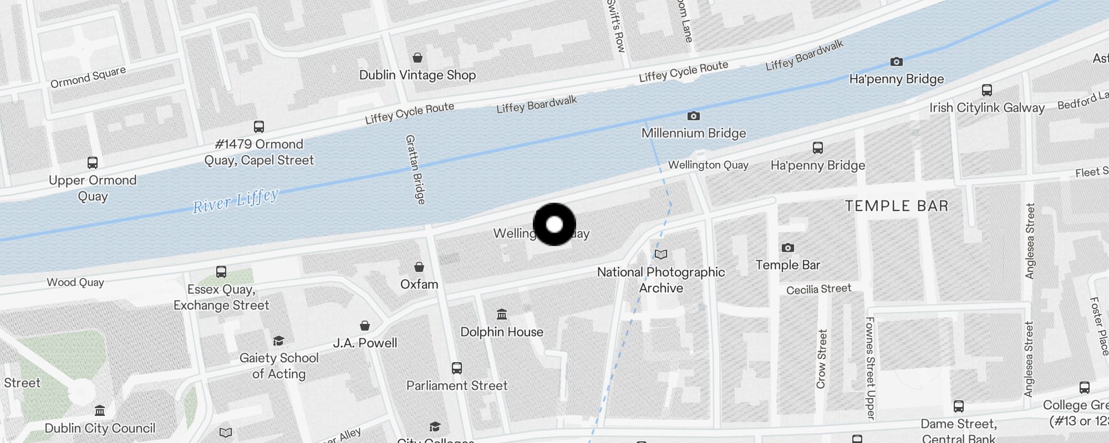Click the Dublin Vintage Shop shopping bag icon
This screenshot has width=1109, height=443.
point(418,58)
